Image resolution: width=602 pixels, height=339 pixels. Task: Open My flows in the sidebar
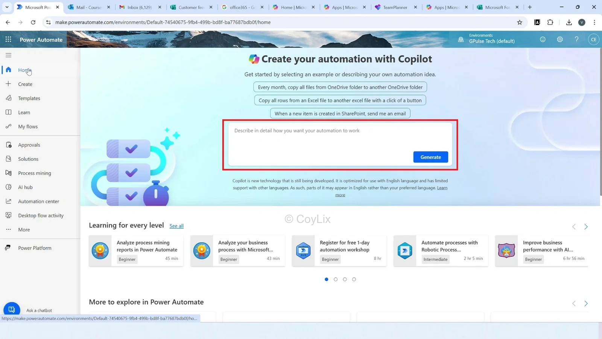28,127
